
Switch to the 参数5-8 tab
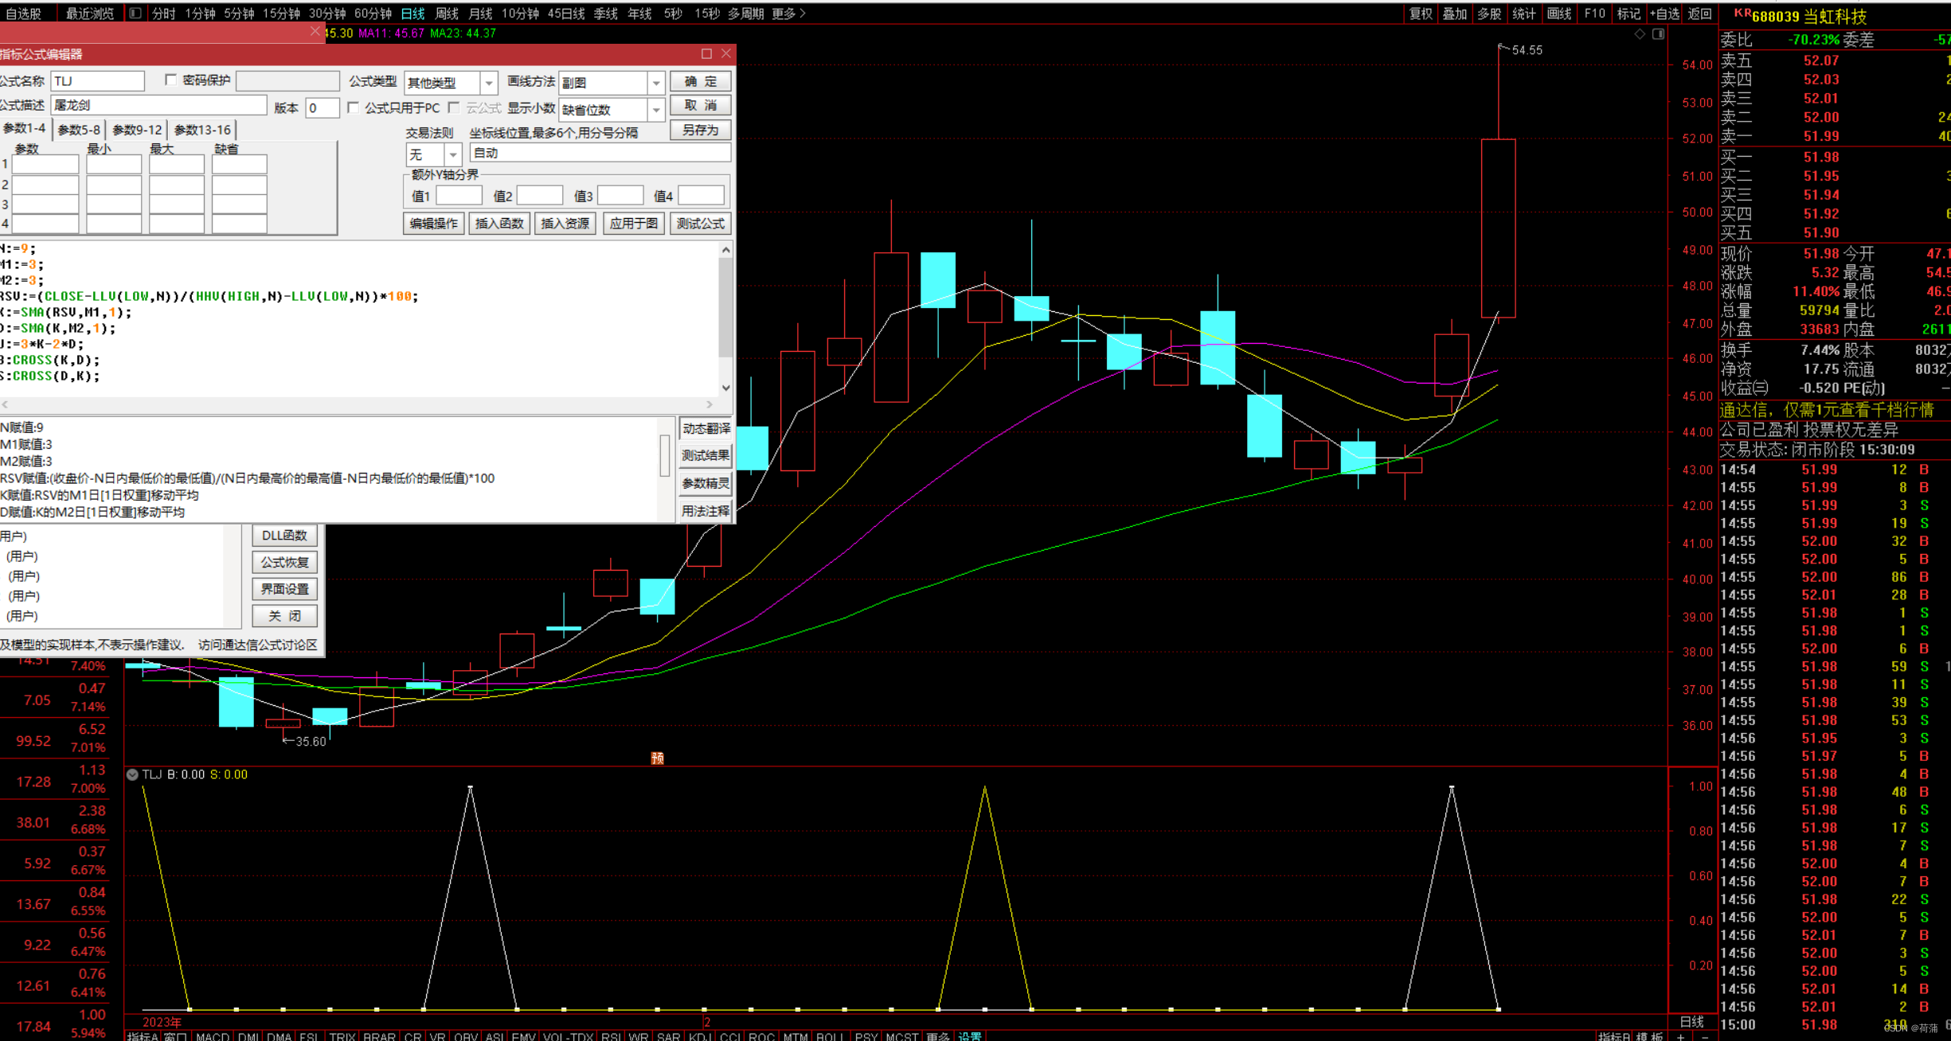point(79,130)
